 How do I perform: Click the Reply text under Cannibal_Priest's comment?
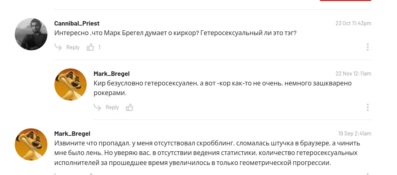(x=73, y=47)
